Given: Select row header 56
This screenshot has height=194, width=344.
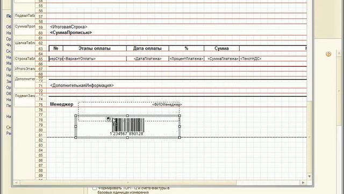Looking at the screenshot, I should (x=41, y=11).
